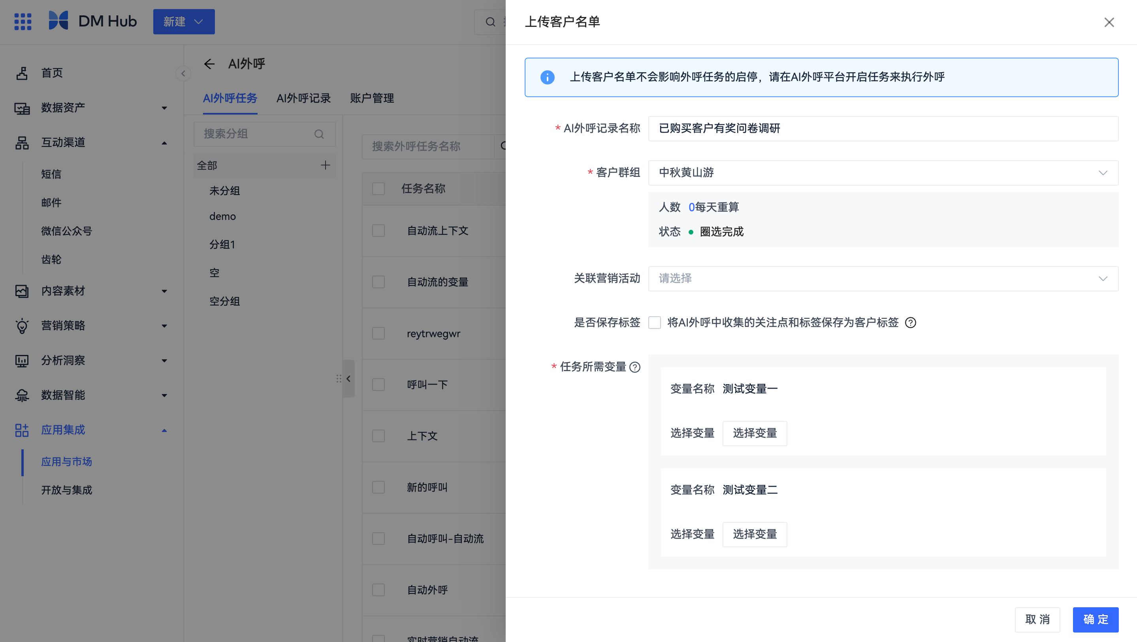Image resolution: width=1137 pixels, height=642 pixels.
Task: Click the search icon in 搜索分组 box
Action: click(x=319, y=134)
